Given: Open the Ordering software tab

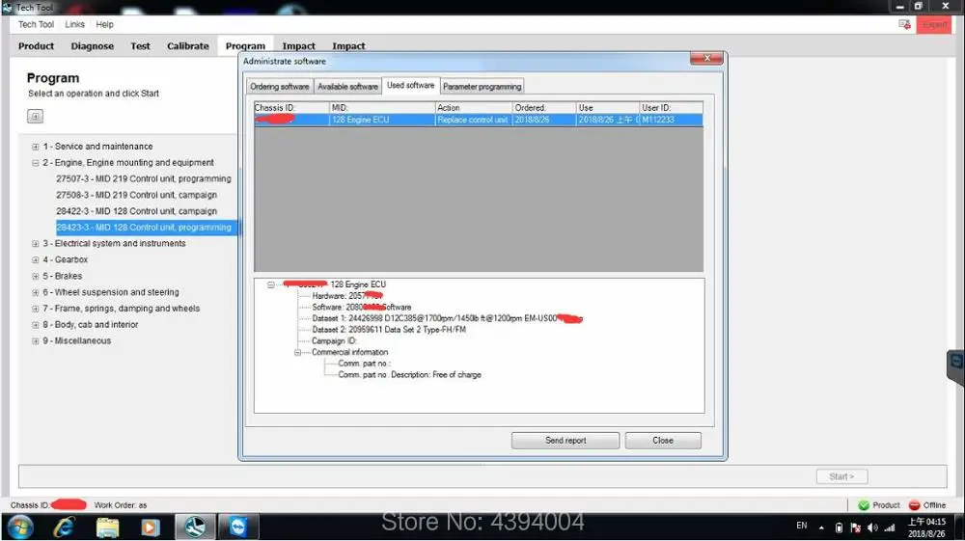Looking at the screenshot, I should (x=280, y=87).
